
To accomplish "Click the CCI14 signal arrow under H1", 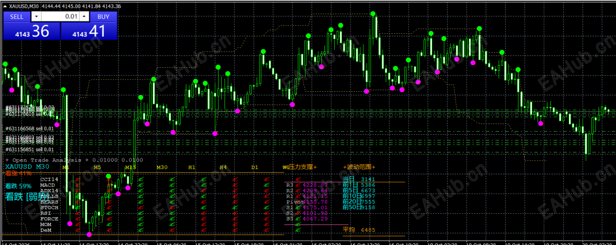I will 203,179.
